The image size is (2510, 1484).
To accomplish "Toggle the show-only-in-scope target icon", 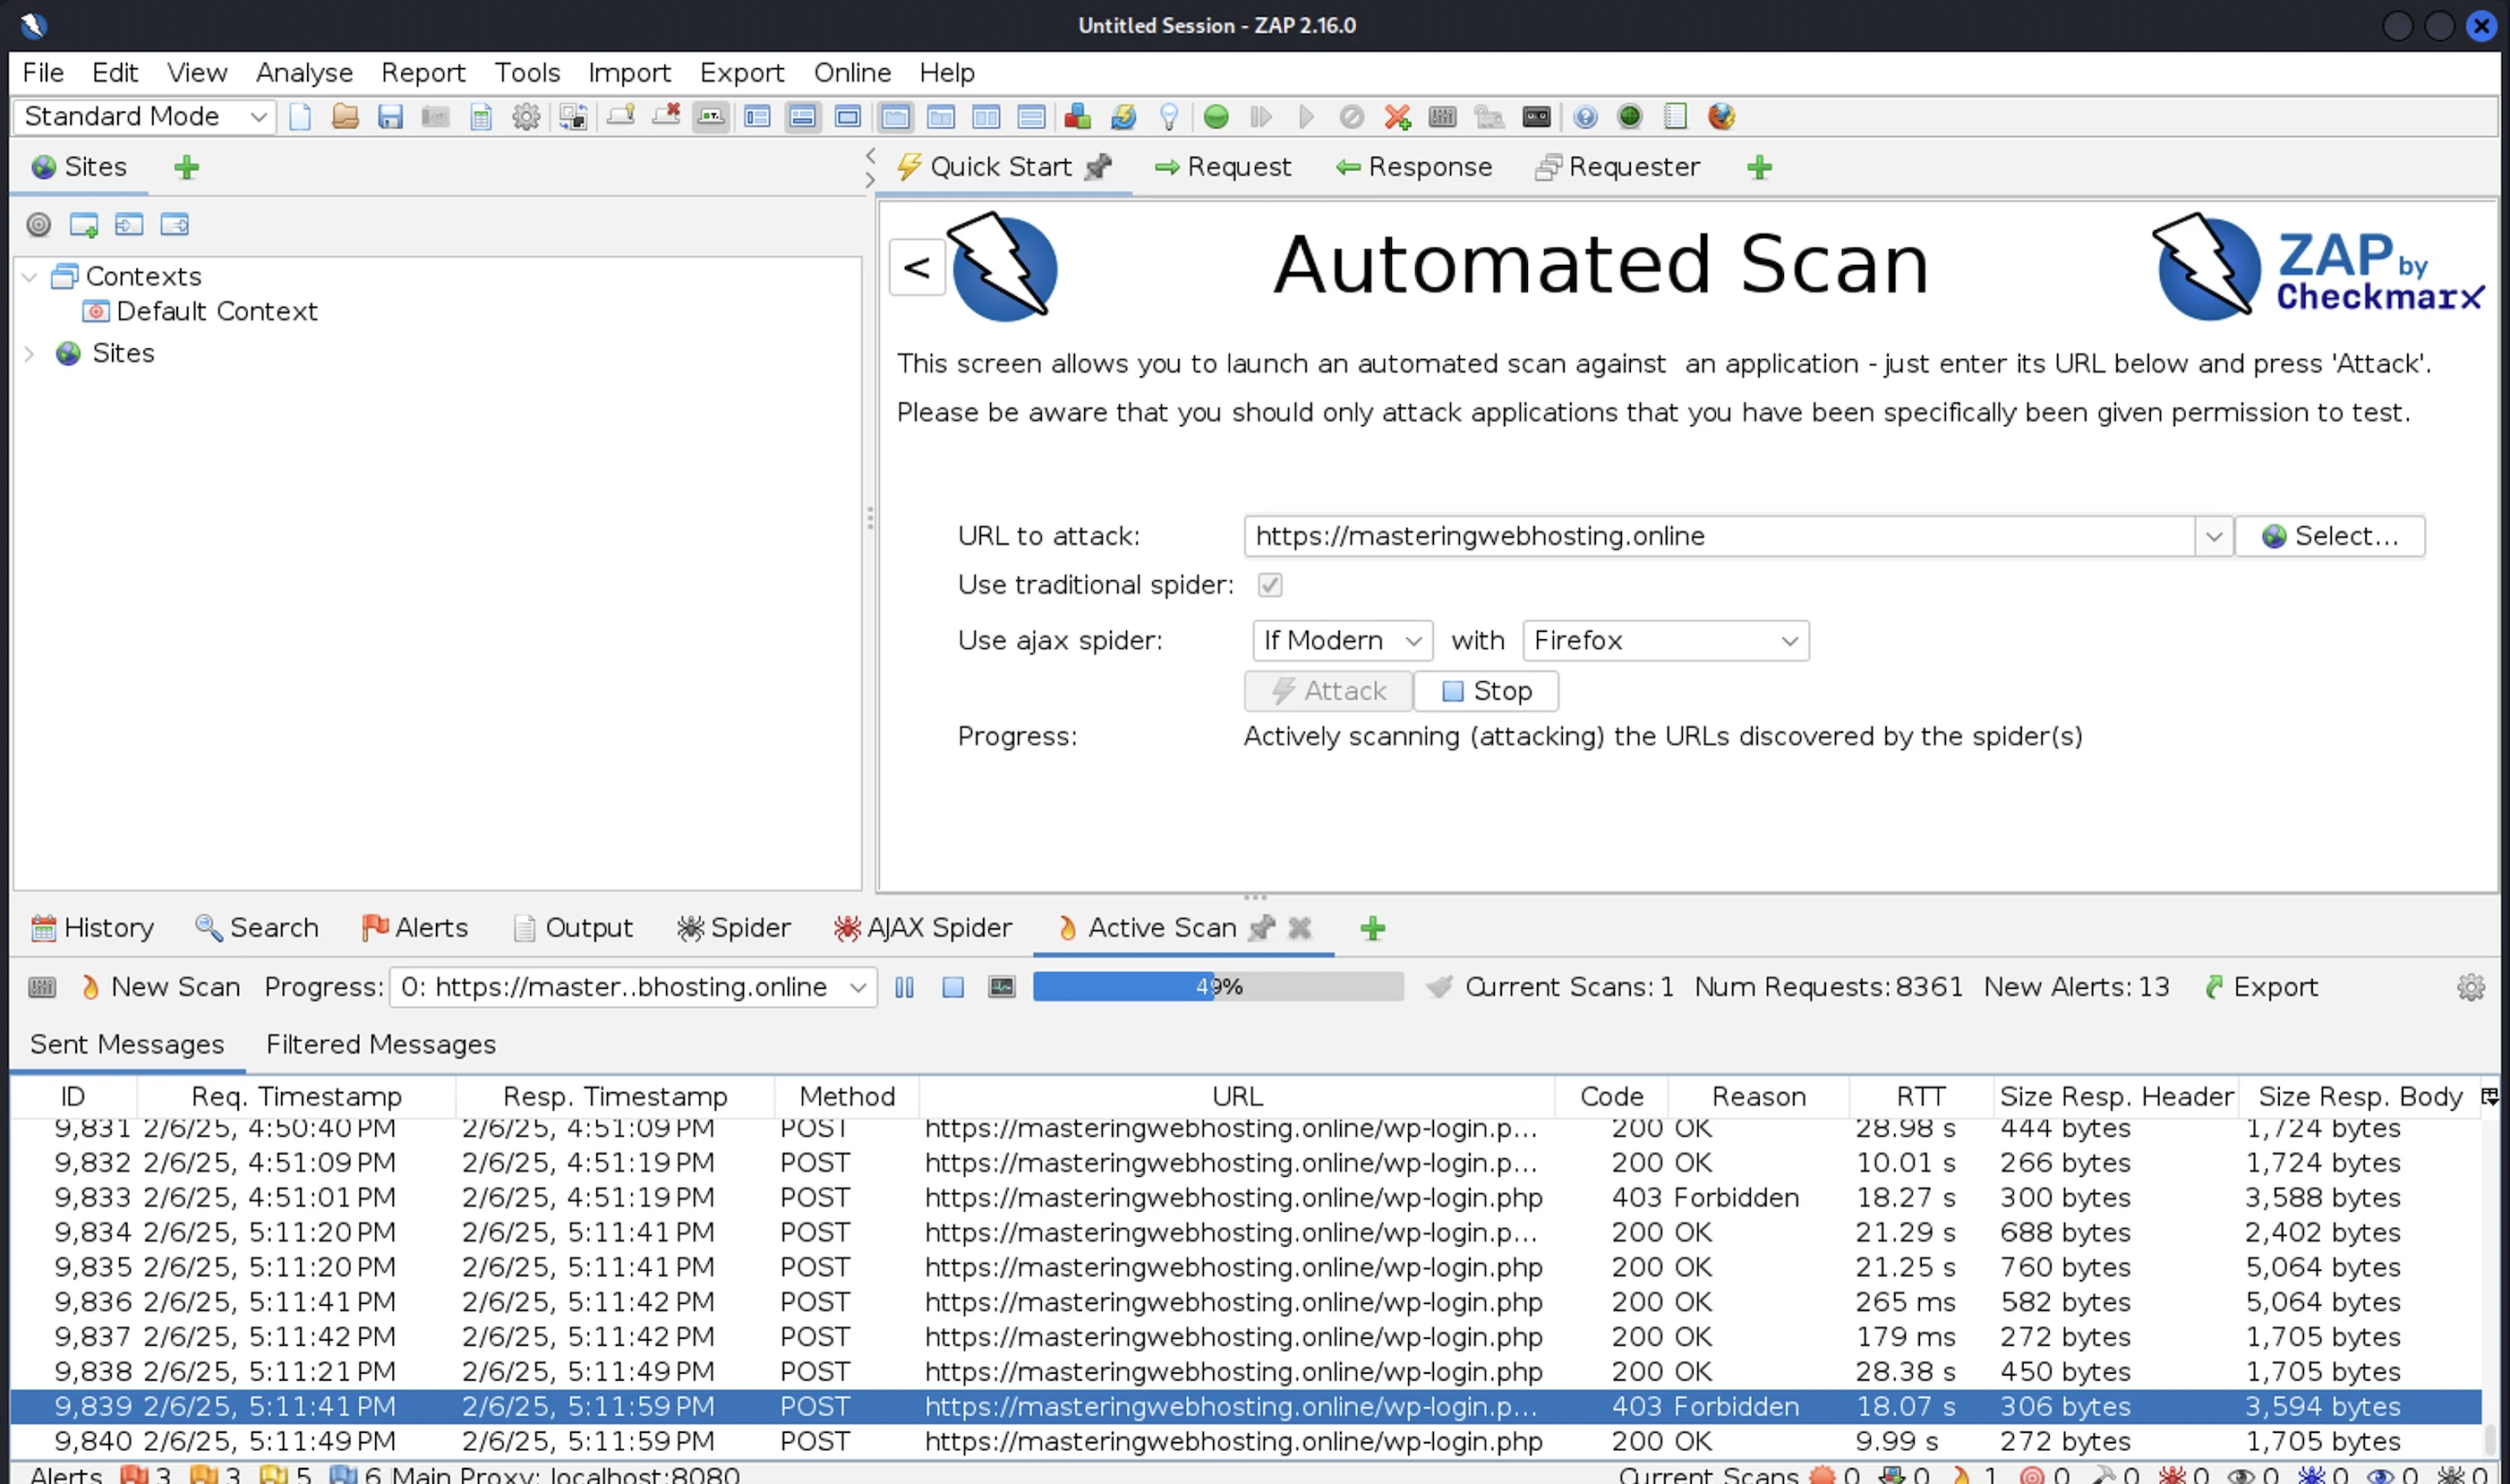I will point(38,225).
